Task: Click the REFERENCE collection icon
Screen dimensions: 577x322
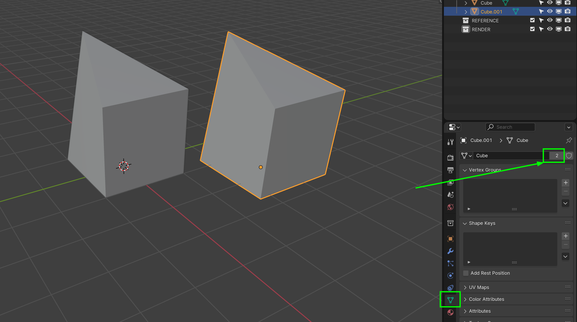Action: click(466, 21)
